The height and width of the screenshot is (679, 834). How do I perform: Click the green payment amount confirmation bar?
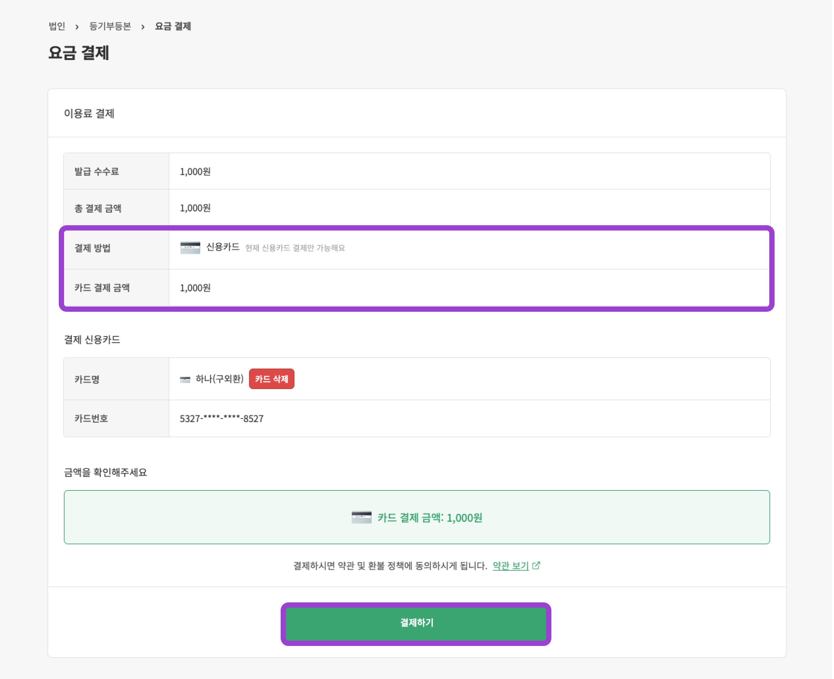[x=416, y=517]
